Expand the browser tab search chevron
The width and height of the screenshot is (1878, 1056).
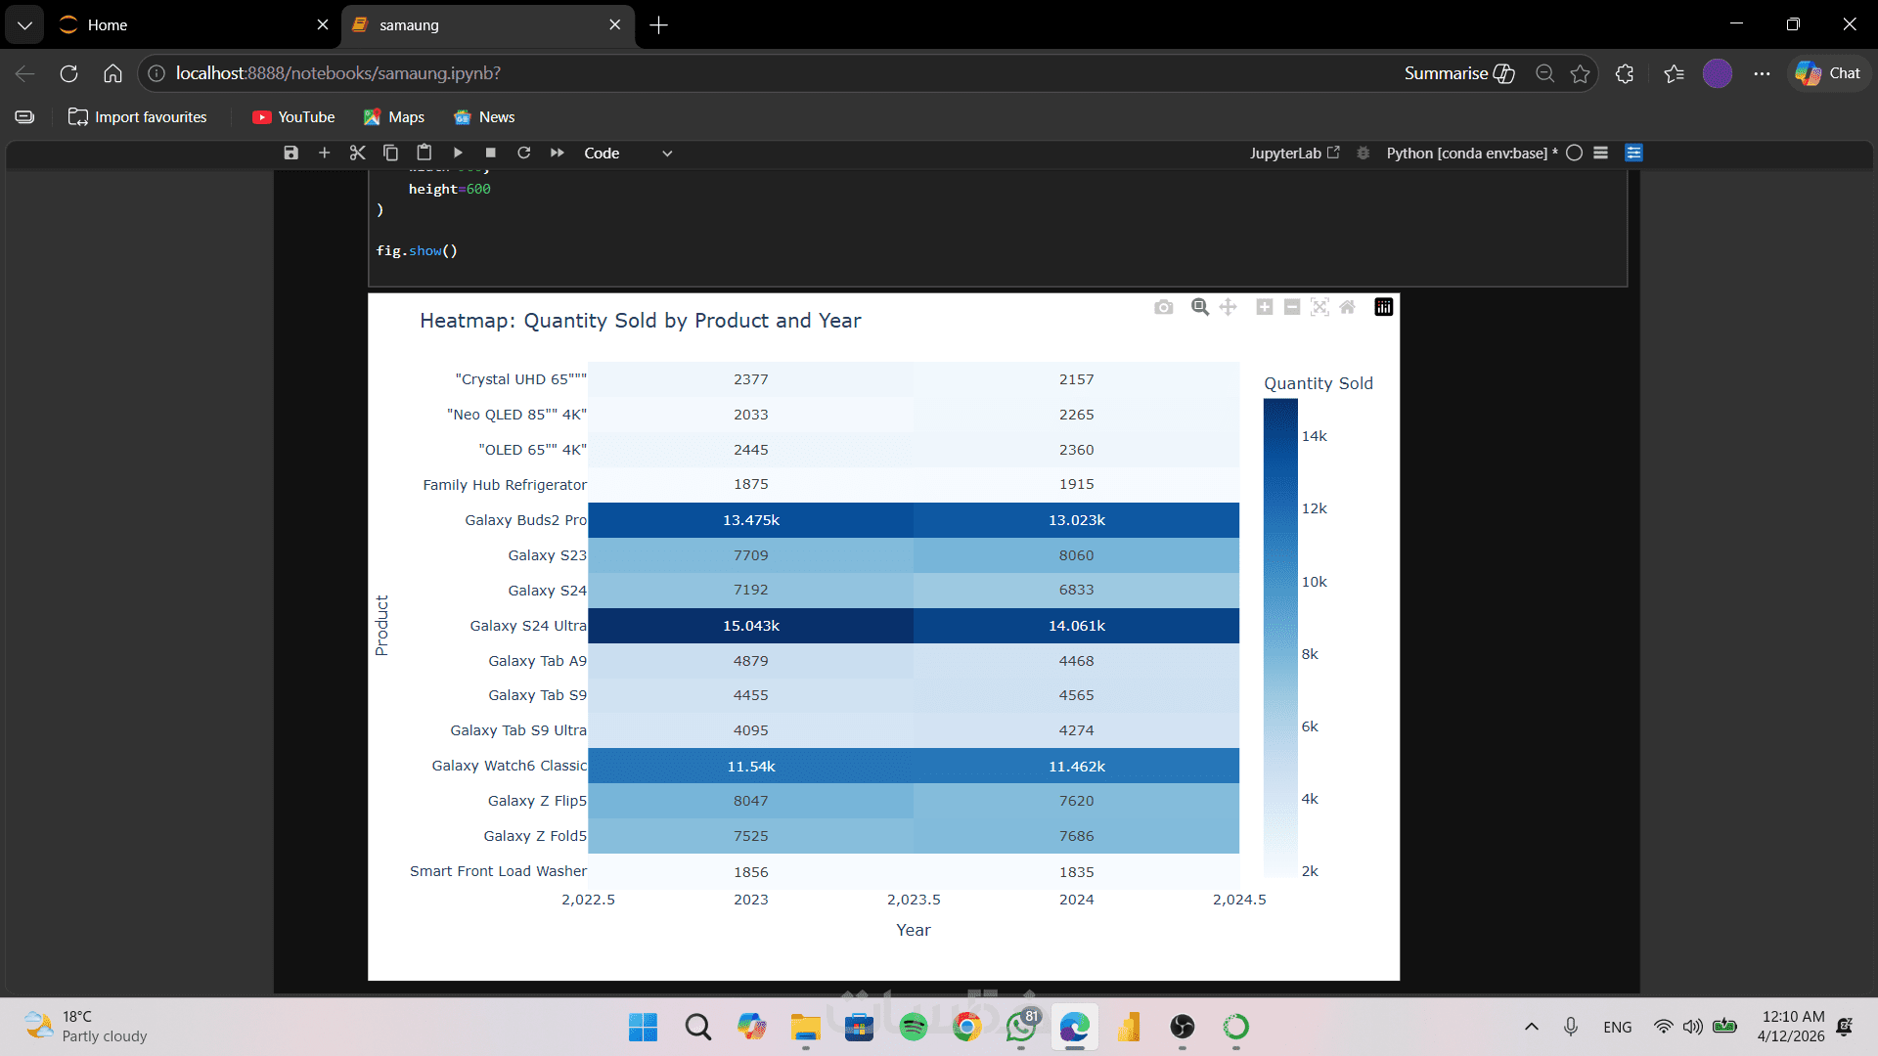[24, 24]
